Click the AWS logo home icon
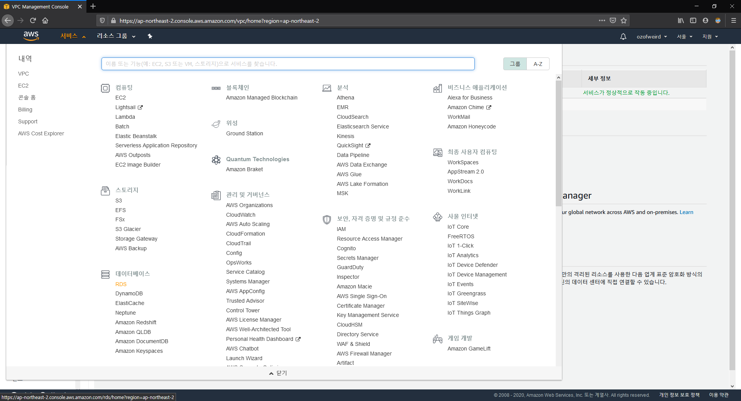741x401 pixels. pos(31,36)
